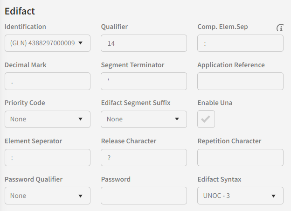Click the info icon near Comp. Elem.Sep
This screenshot has height=211, width=291.
tap(280, 28)
